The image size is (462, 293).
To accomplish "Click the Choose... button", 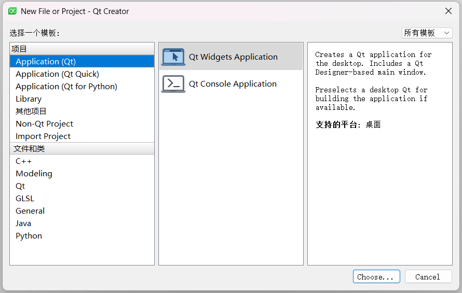I will click(376, 276).
